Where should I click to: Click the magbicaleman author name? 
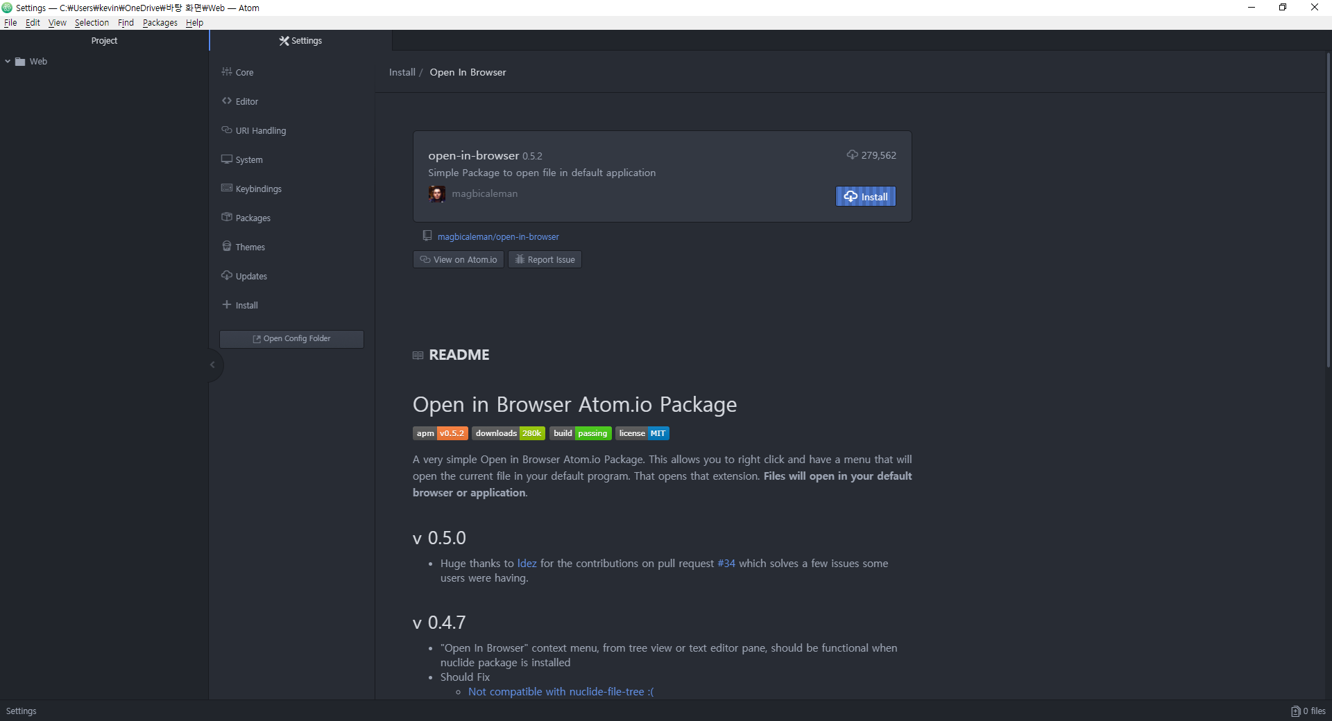[x=485, y=193]
